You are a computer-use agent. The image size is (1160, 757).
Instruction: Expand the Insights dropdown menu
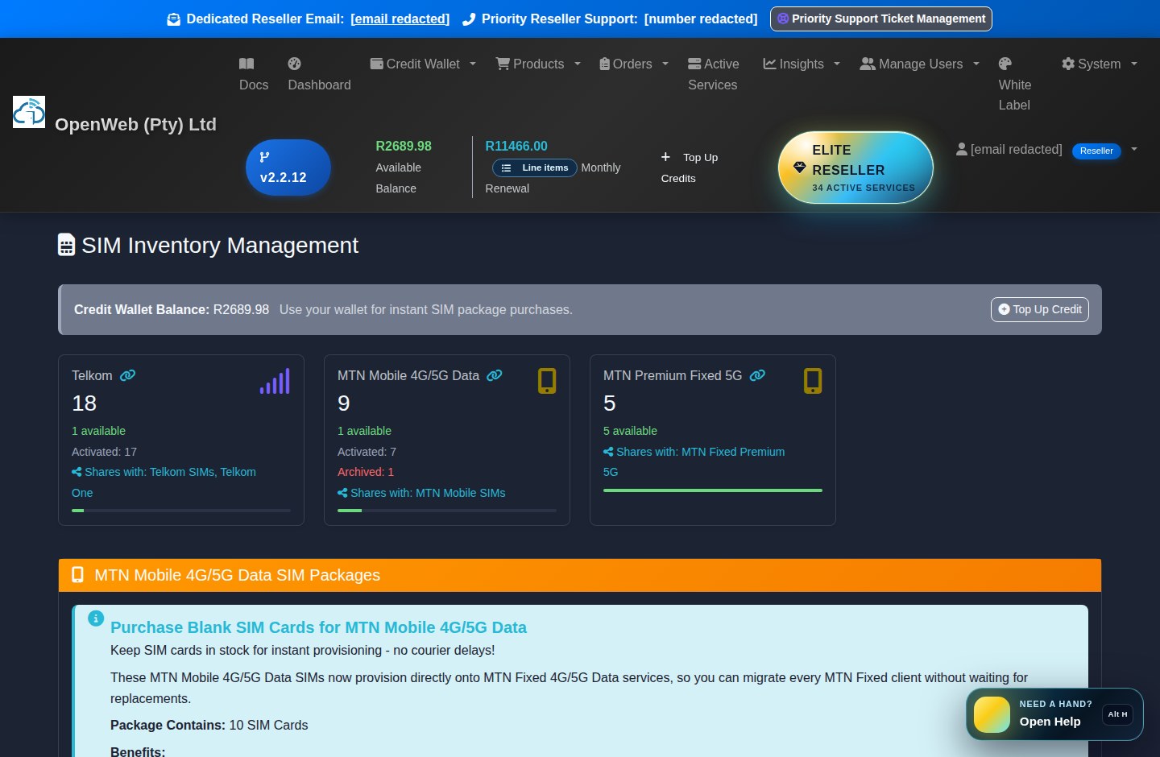coord(837,64)
